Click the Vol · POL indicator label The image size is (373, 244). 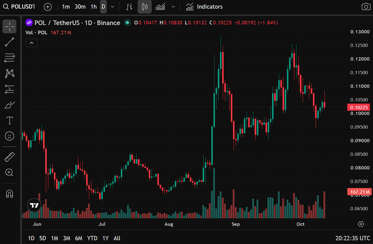pos(36,32)
